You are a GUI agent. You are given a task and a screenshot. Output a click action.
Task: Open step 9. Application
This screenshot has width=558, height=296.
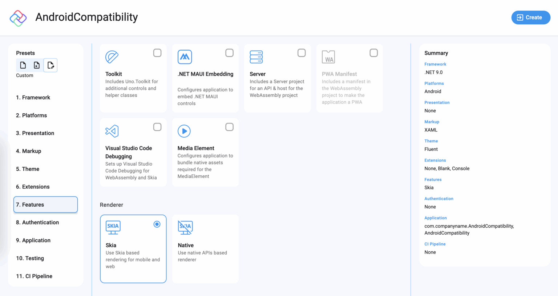(45, 240)
